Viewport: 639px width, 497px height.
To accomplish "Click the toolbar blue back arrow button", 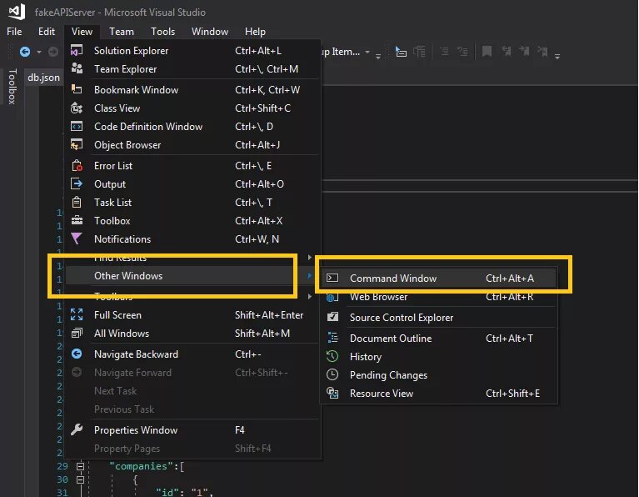I will 25,52.
